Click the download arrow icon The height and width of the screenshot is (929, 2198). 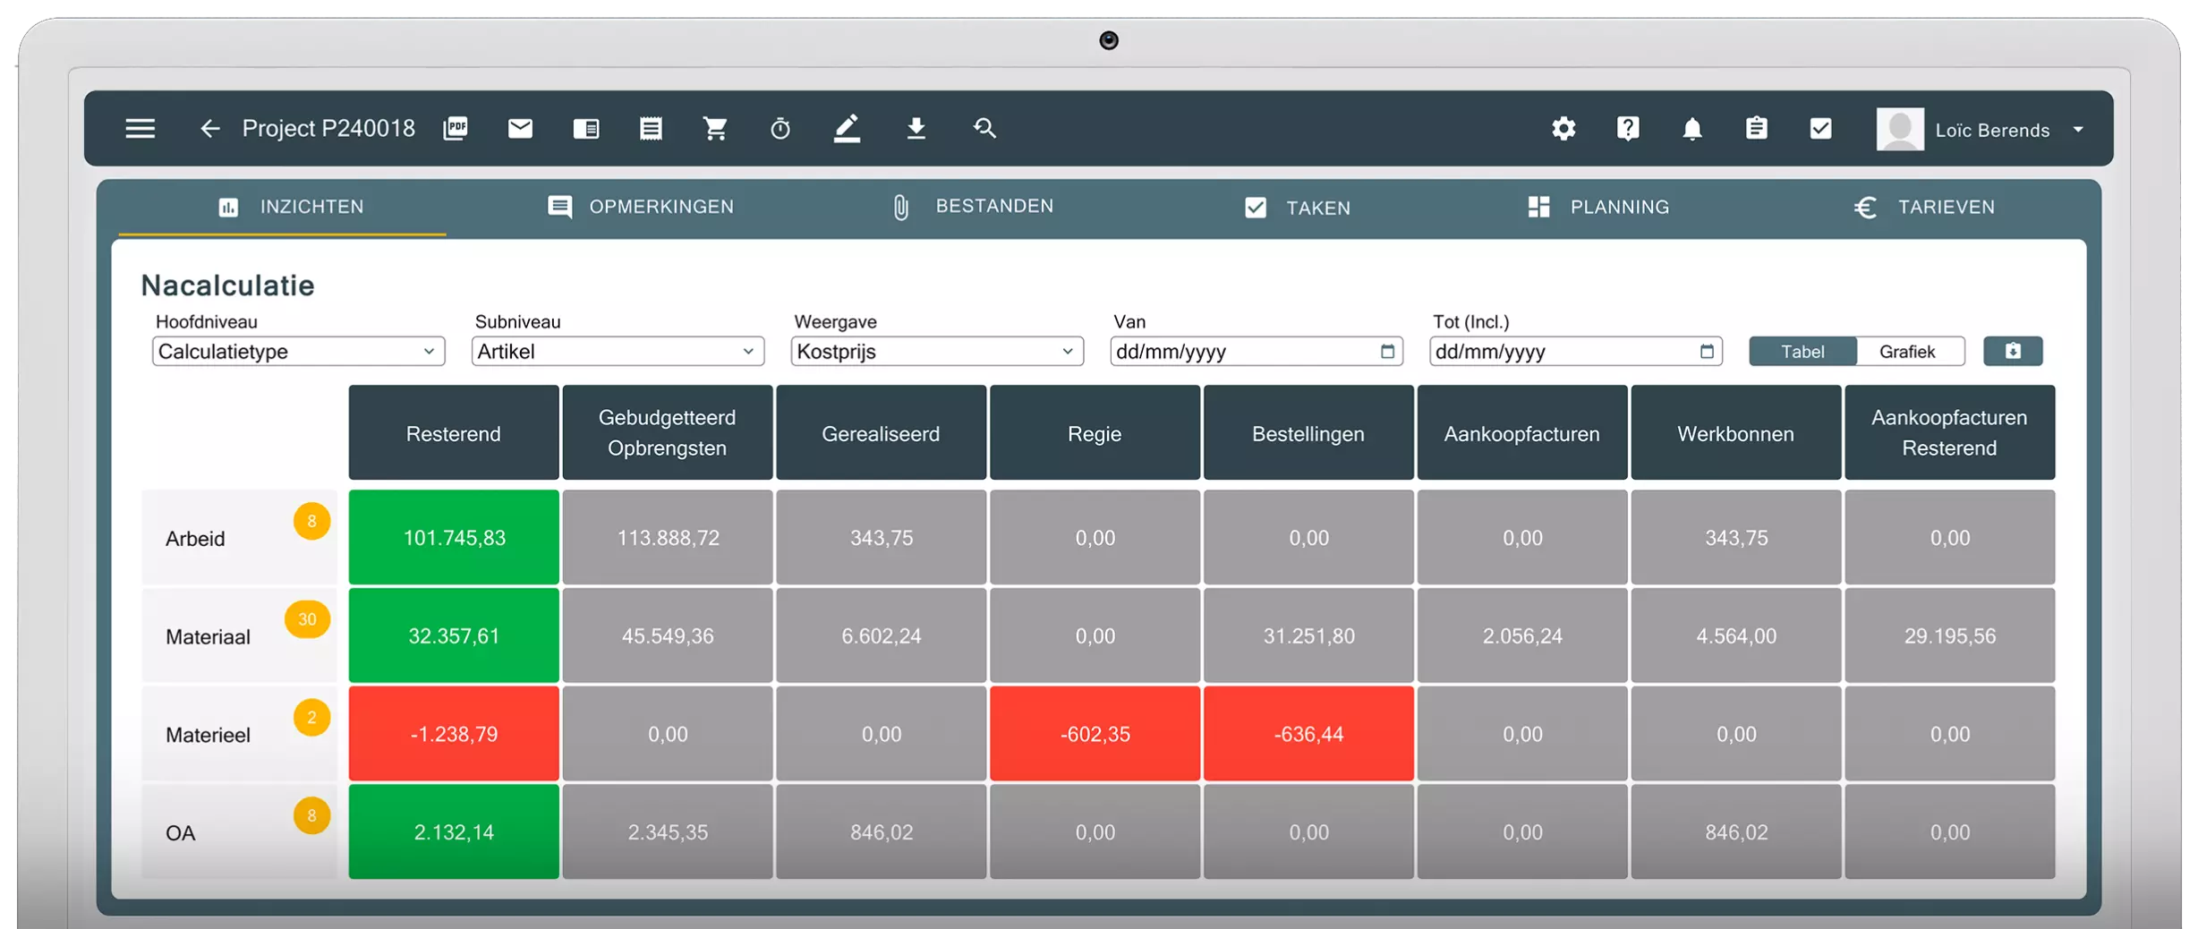tap(916, 129)
